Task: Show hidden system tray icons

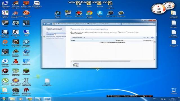Action: point(158,99)
